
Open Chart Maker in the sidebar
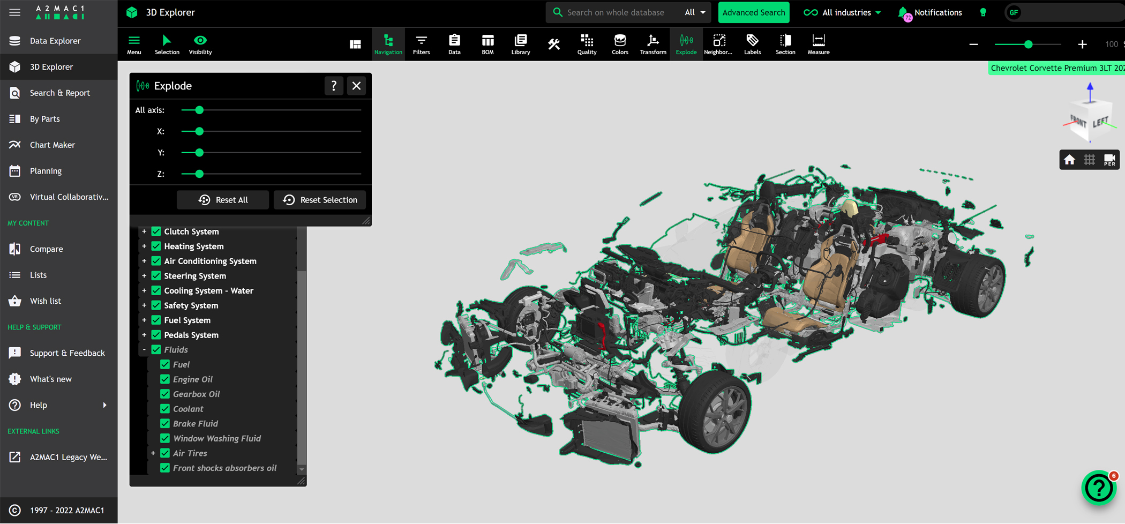[52, 145]
